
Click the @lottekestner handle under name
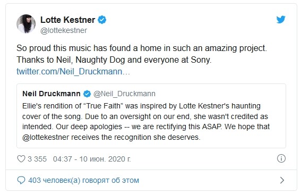pos(64,30)
